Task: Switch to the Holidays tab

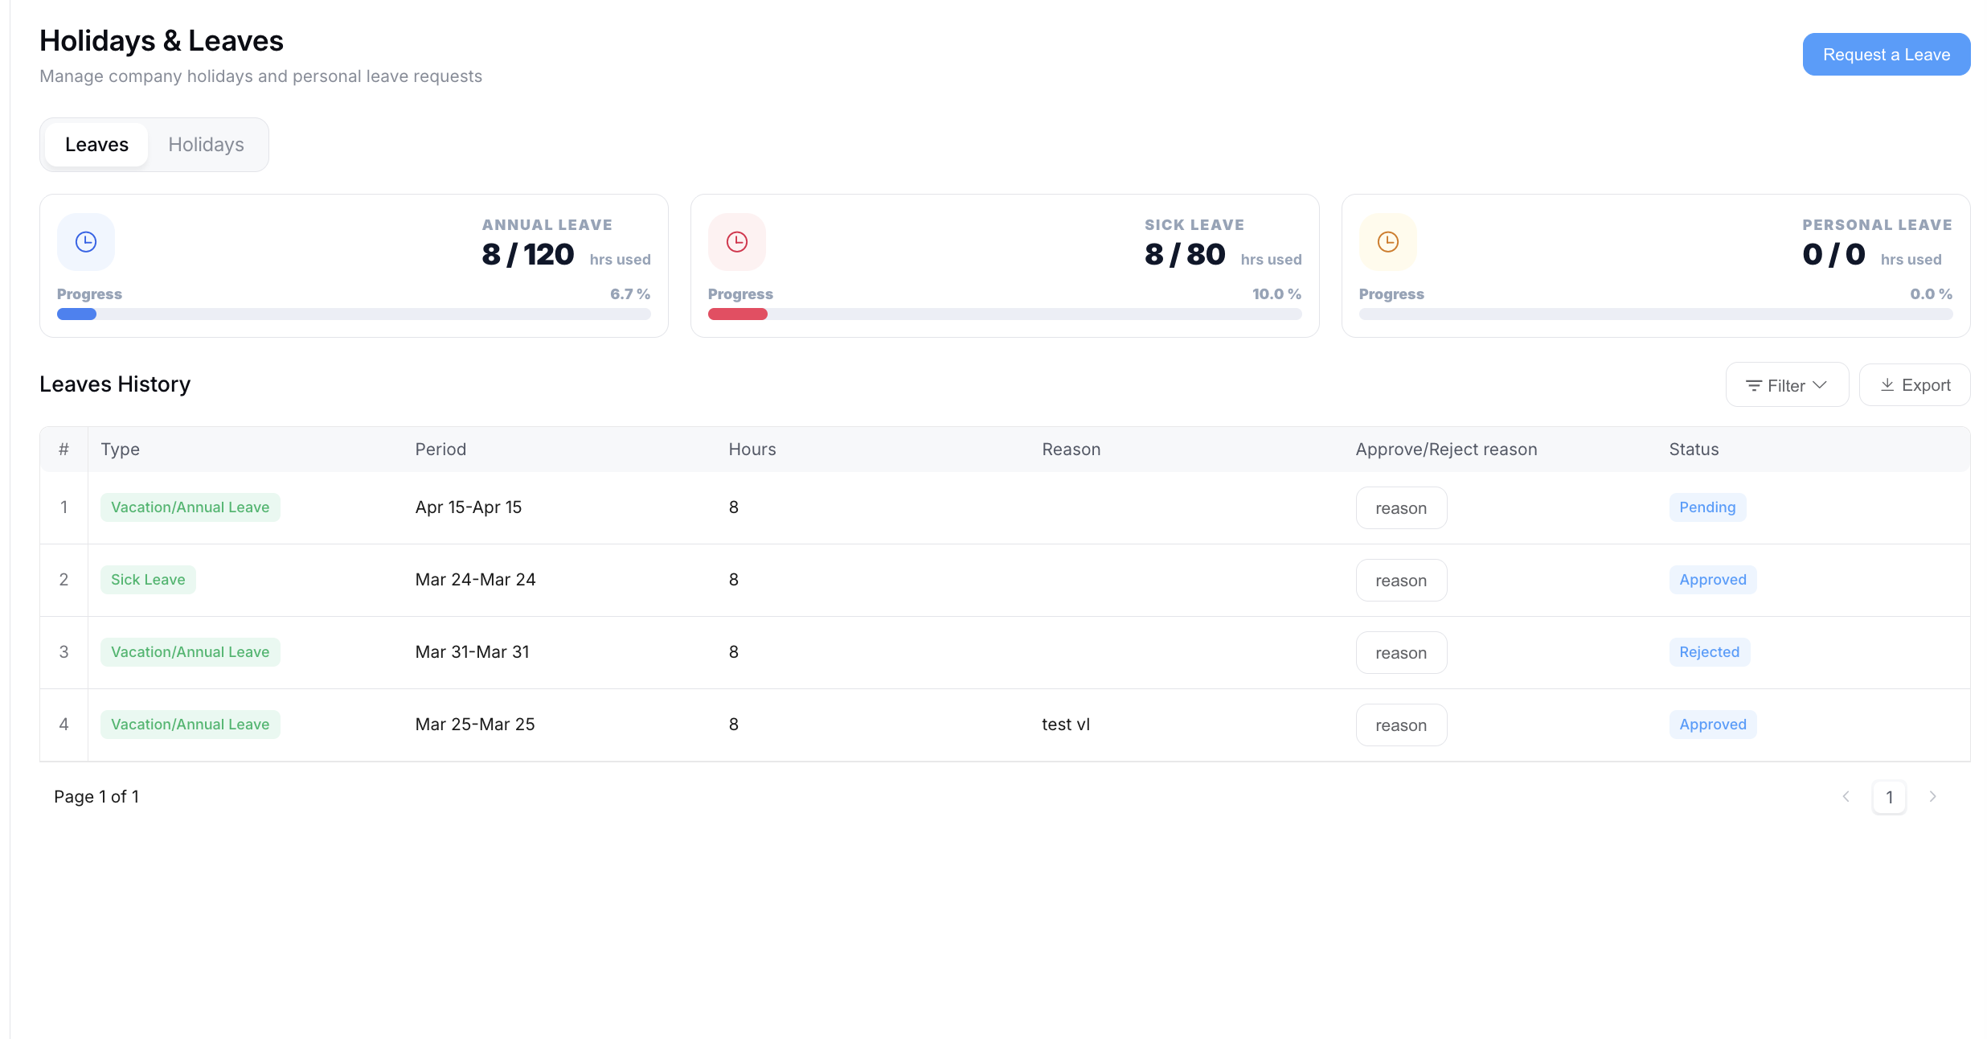Action: coord(206,145)
